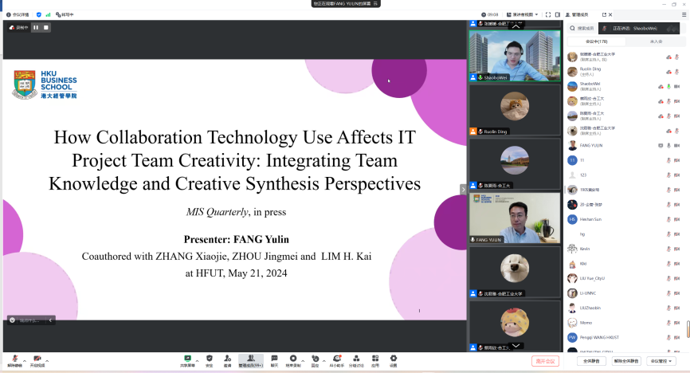Open Breakout Rooms (分组讨论)
Viewport: 690px width, 373px height.
[355, 360]
